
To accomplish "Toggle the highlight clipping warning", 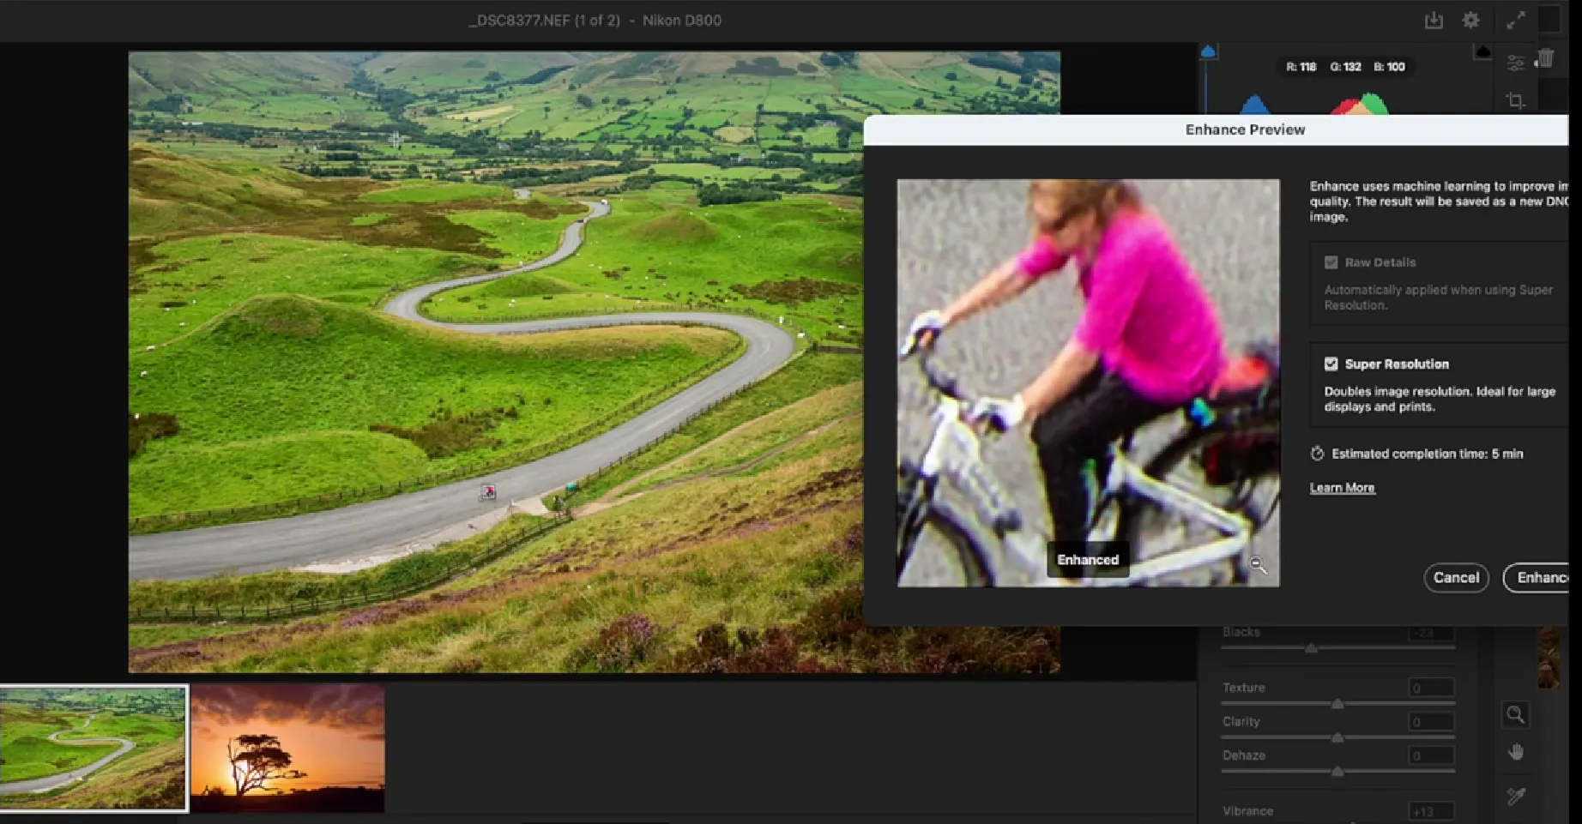I will click(x=1482, y=52).
